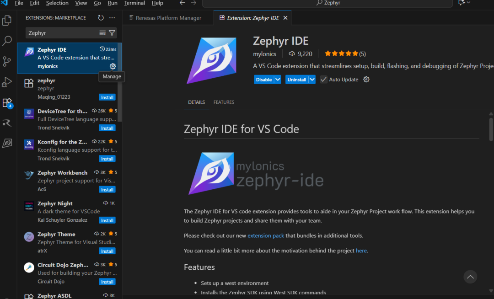Open the Extensions view showing 4 notifications
Screen dimensions: 494x299
(7, 102)
